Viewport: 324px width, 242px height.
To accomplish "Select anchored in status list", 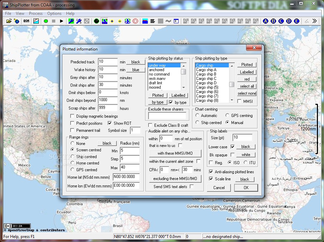I will coord(164,70).
